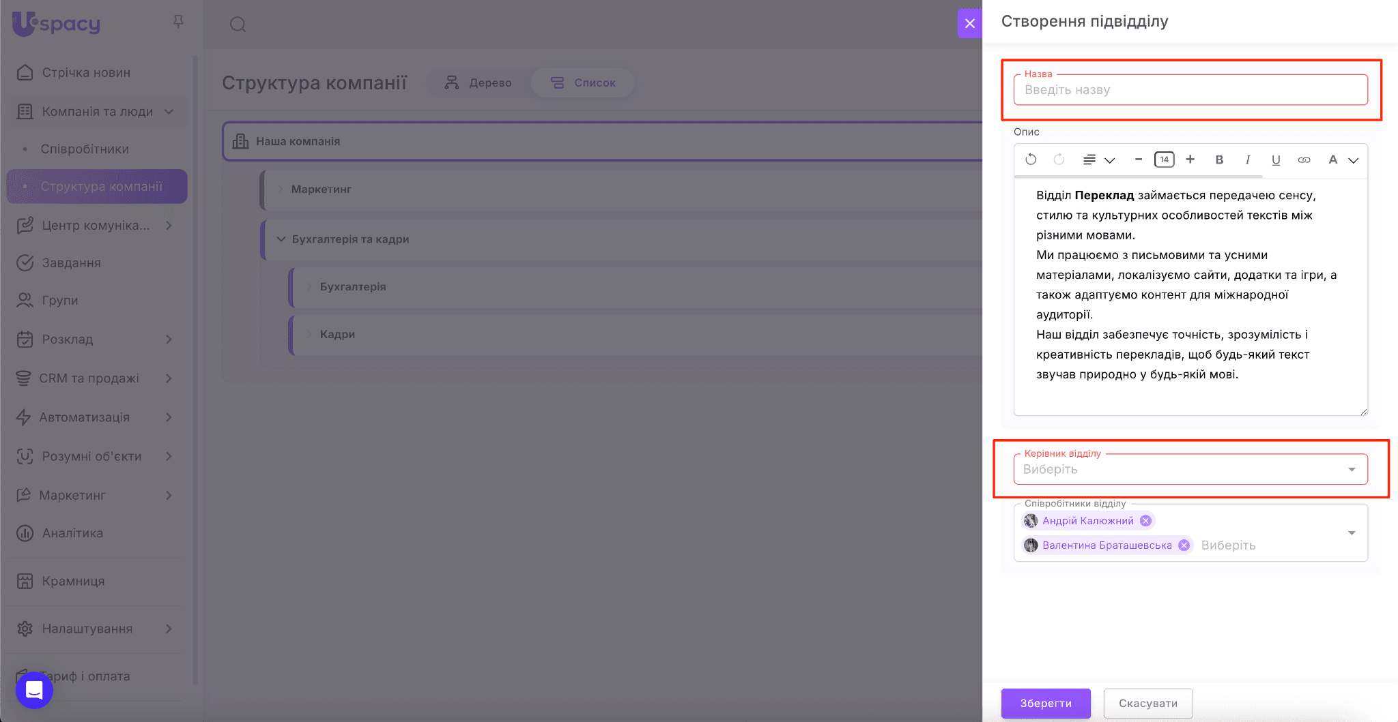Click the undo icon in description toolbar
This screenshot has width=1398, height=722.
point(1031,160)
